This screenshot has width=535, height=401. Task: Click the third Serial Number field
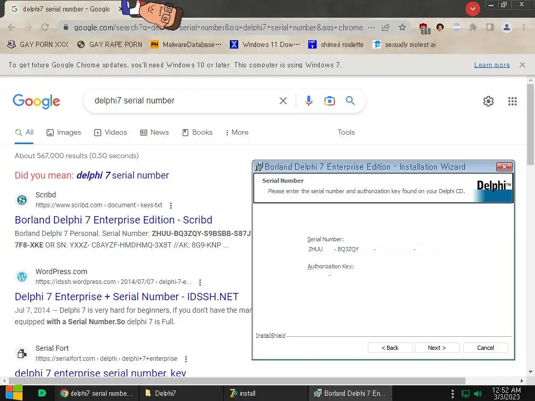point(394,249)
